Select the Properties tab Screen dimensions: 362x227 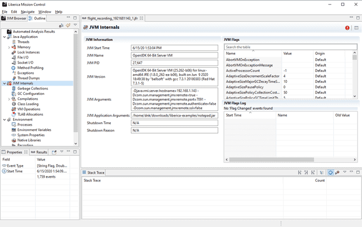pyautogui.click(x=14, y=152)
